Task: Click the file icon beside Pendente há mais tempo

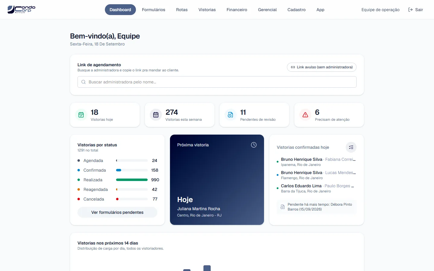Action: click(x=282, y=207)
